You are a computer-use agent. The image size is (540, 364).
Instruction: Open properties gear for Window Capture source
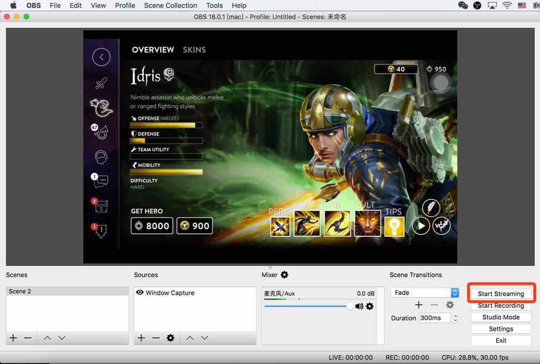[170, 337]
